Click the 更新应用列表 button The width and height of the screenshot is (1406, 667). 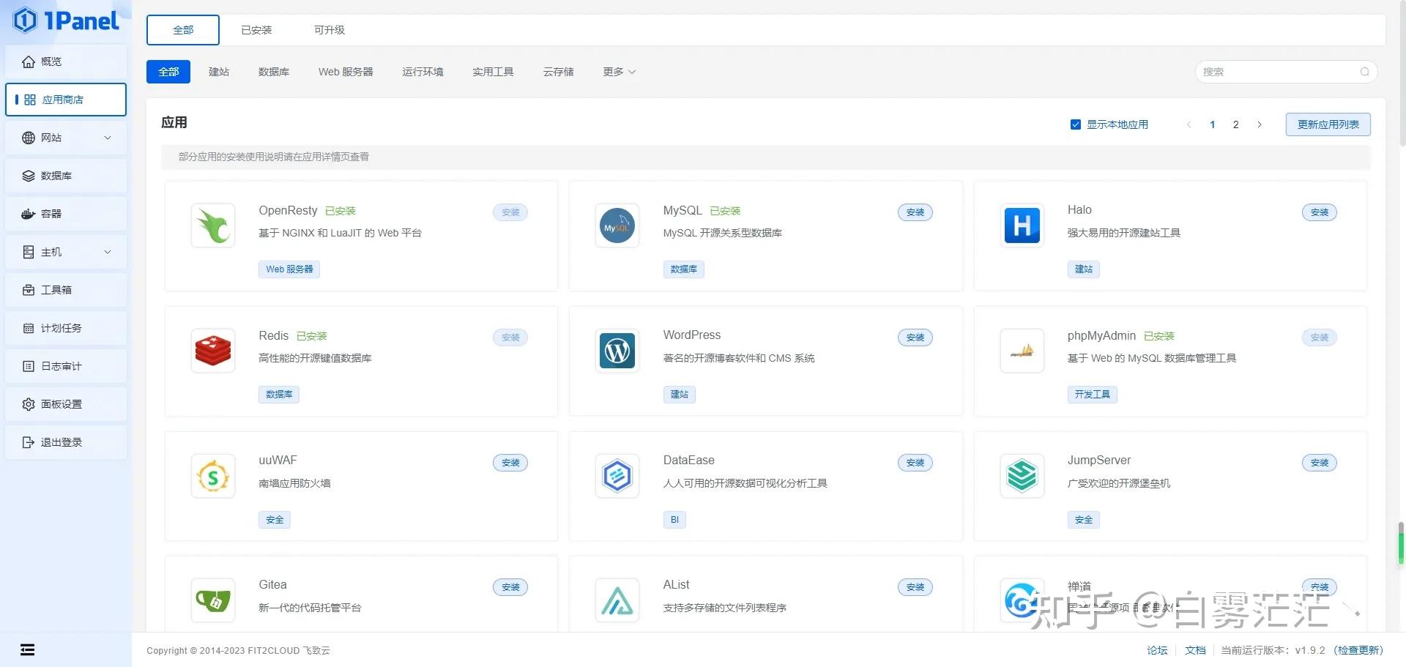tap(1328, 124)
